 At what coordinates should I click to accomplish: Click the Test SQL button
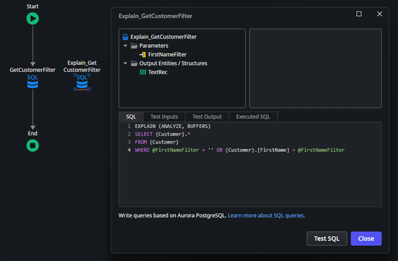click(327, 238)
